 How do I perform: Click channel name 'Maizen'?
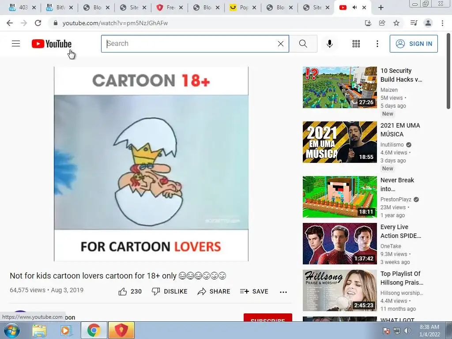[389, 90]
